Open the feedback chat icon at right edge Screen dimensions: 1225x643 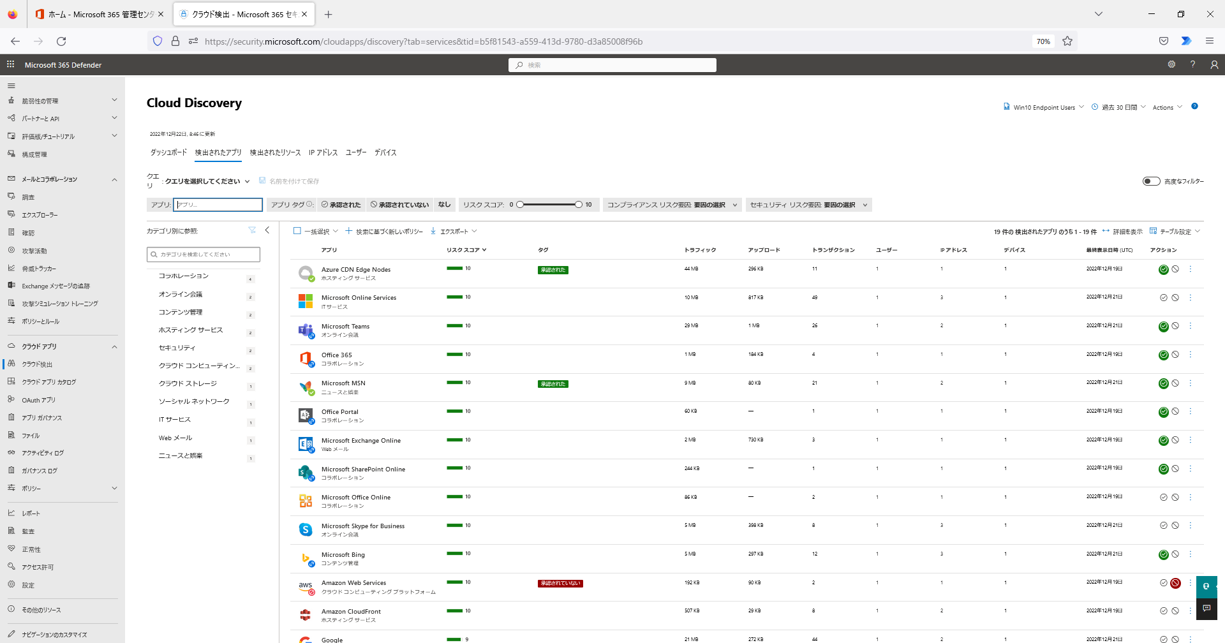click(1206, 609)
